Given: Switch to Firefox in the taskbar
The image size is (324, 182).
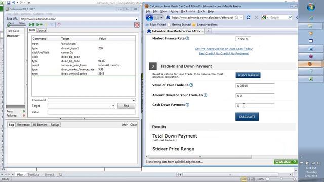Looking at the screenshot, I should click(310, 64).
